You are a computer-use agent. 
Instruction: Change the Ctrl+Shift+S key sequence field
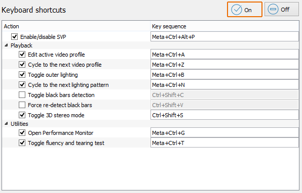224,115
